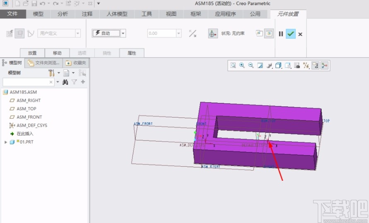Switch to the 视图 ribbon tab
Image resolution: width=369 pixels, height=223 pixels.
(x=171, y=14)
